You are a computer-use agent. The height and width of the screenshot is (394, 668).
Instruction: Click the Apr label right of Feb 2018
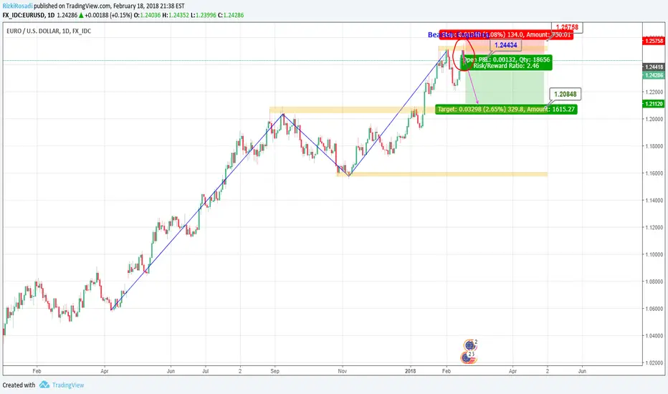[x=513, y=371]
